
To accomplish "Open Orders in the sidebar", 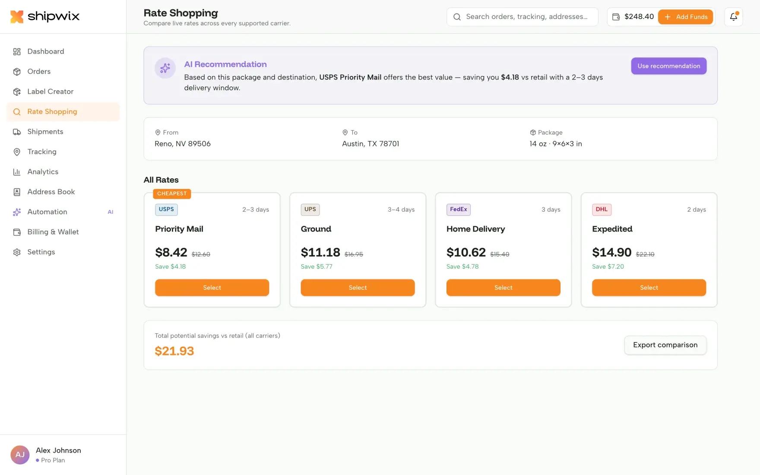I will [63, 72].
